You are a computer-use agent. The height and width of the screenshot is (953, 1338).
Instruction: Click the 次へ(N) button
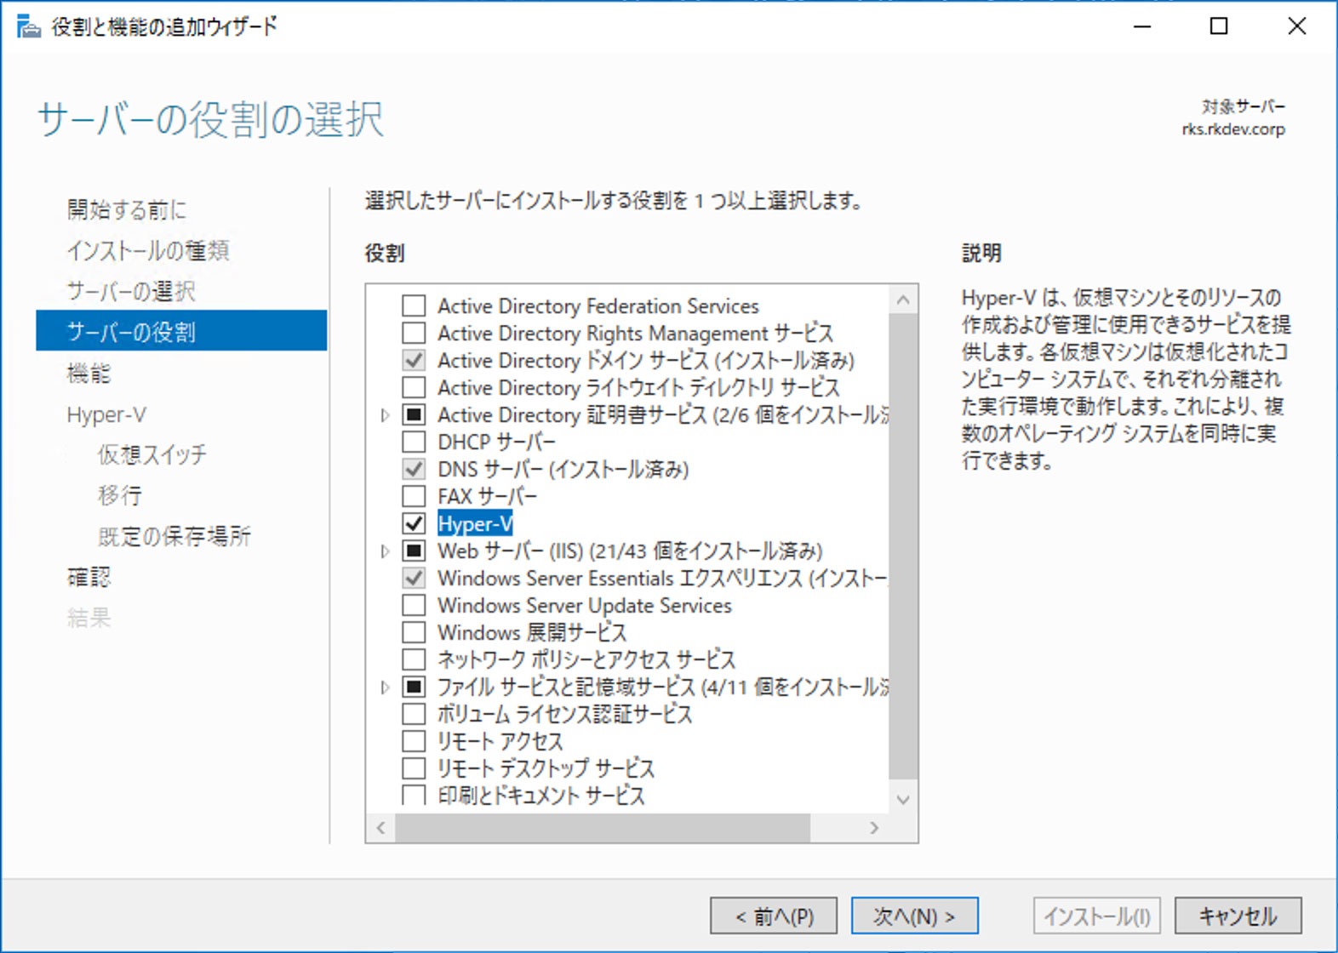(915, 916)
